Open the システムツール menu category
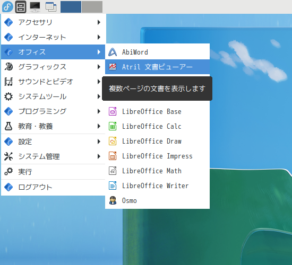This screenshot has width=292, height=265. pyautogui.click(x=53, y=96)
